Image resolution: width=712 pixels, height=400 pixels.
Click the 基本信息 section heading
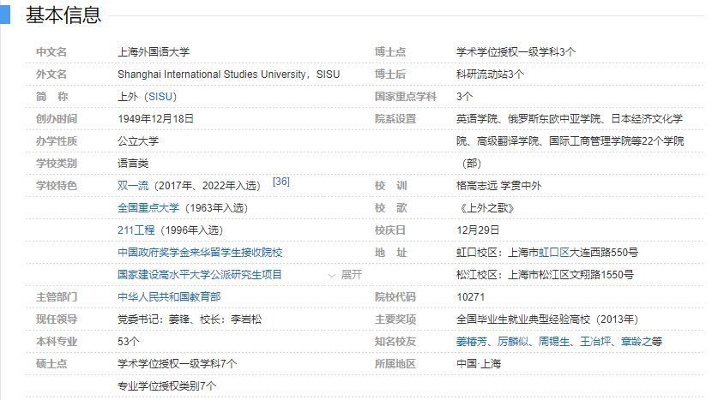pyautogui.click(x=63, y=15)
